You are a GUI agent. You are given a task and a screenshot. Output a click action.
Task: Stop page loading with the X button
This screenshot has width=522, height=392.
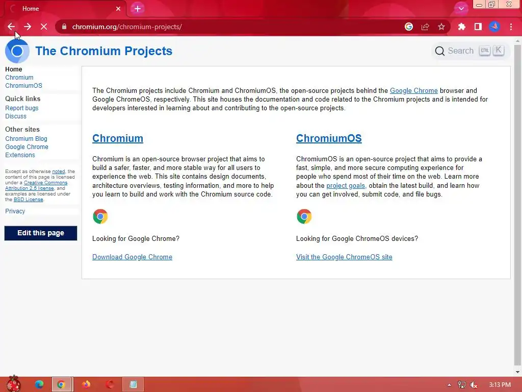44,27
